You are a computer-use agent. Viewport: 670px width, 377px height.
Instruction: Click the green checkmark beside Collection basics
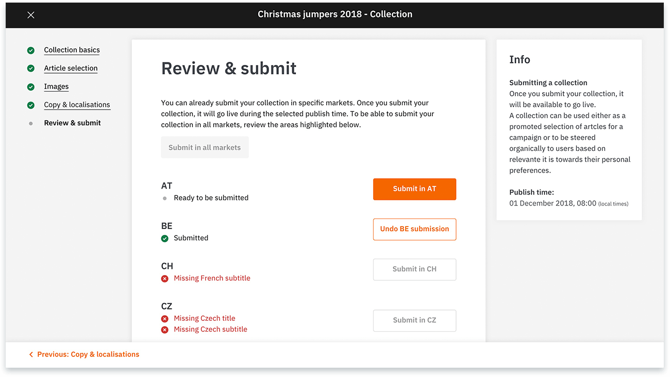tap(30, 50)
